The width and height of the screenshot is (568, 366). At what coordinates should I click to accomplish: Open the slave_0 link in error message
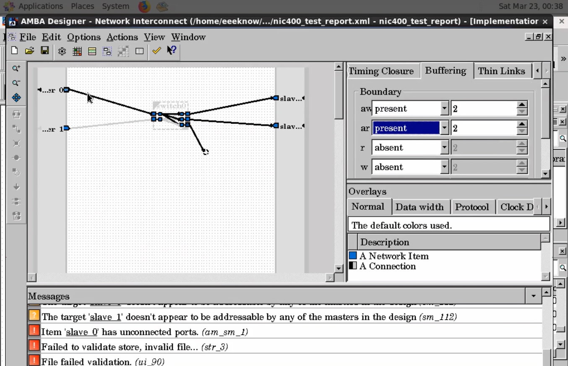point(82,332)
